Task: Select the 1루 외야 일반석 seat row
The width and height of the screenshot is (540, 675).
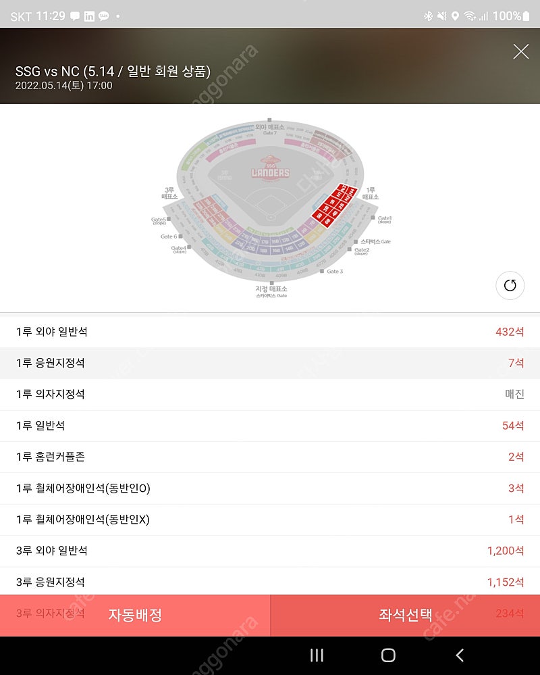Action: 270,332
